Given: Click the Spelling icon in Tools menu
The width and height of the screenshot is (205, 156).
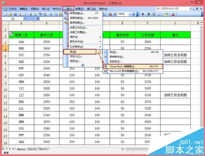Looking at the screenshot, I should point(66,13).
